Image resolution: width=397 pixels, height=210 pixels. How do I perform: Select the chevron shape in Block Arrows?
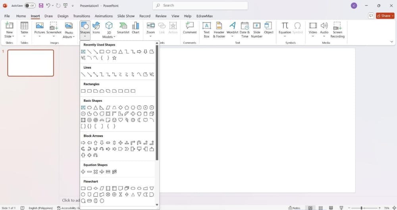point(127,149)
